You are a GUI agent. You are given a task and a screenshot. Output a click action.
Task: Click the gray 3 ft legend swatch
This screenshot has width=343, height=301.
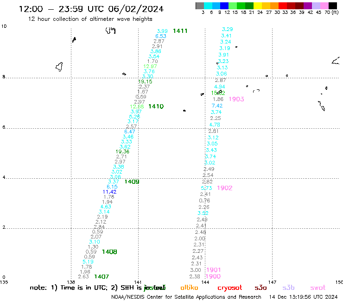click(200, 6)
